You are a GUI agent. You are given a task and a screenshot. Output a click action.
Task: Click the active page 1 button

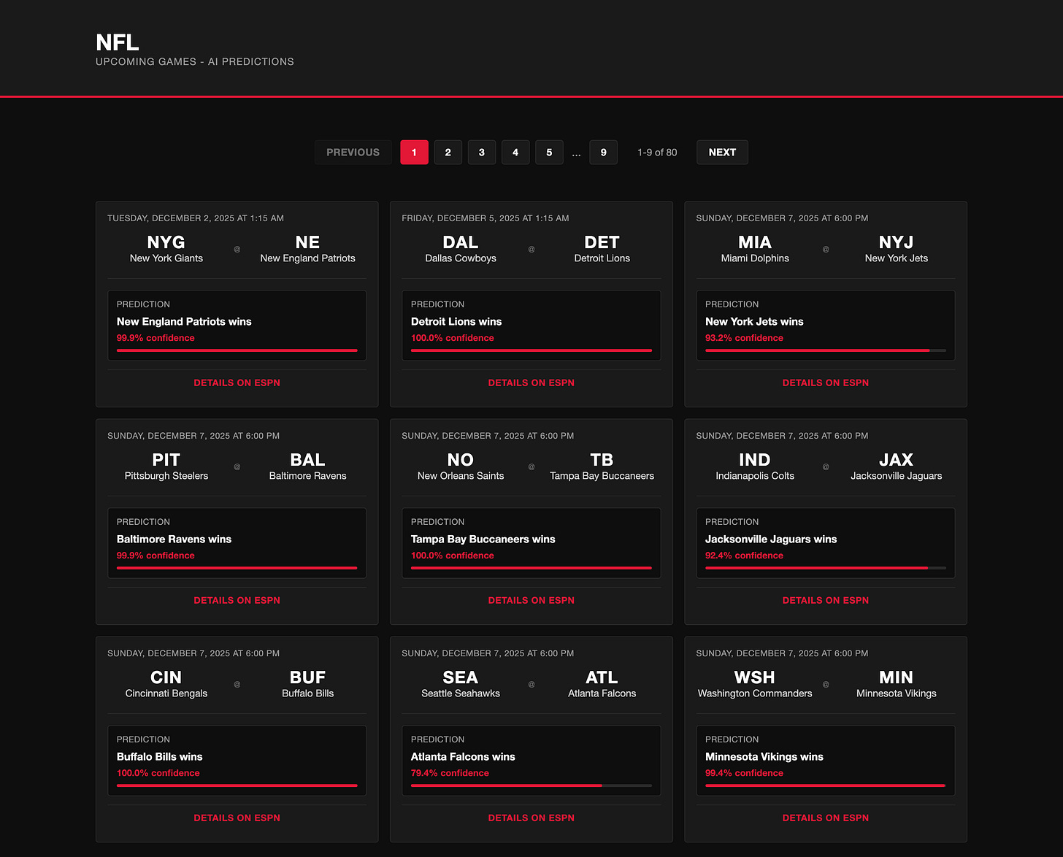coord(414,152)
